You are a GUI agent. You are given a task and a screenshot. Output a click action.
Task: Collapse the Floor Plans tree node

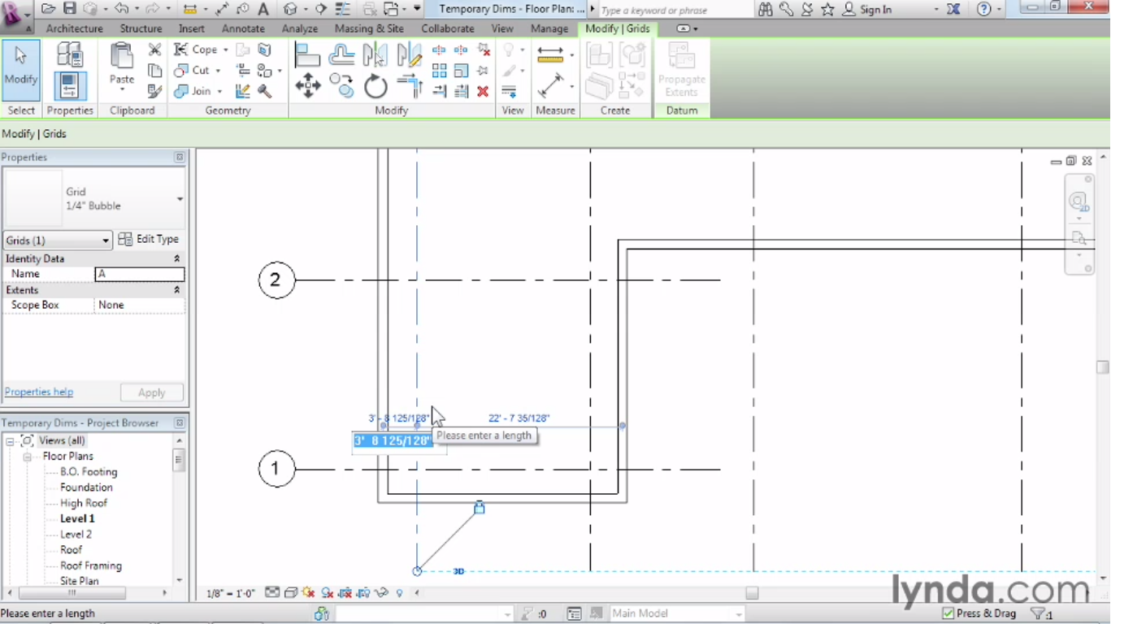pos(26,457)
